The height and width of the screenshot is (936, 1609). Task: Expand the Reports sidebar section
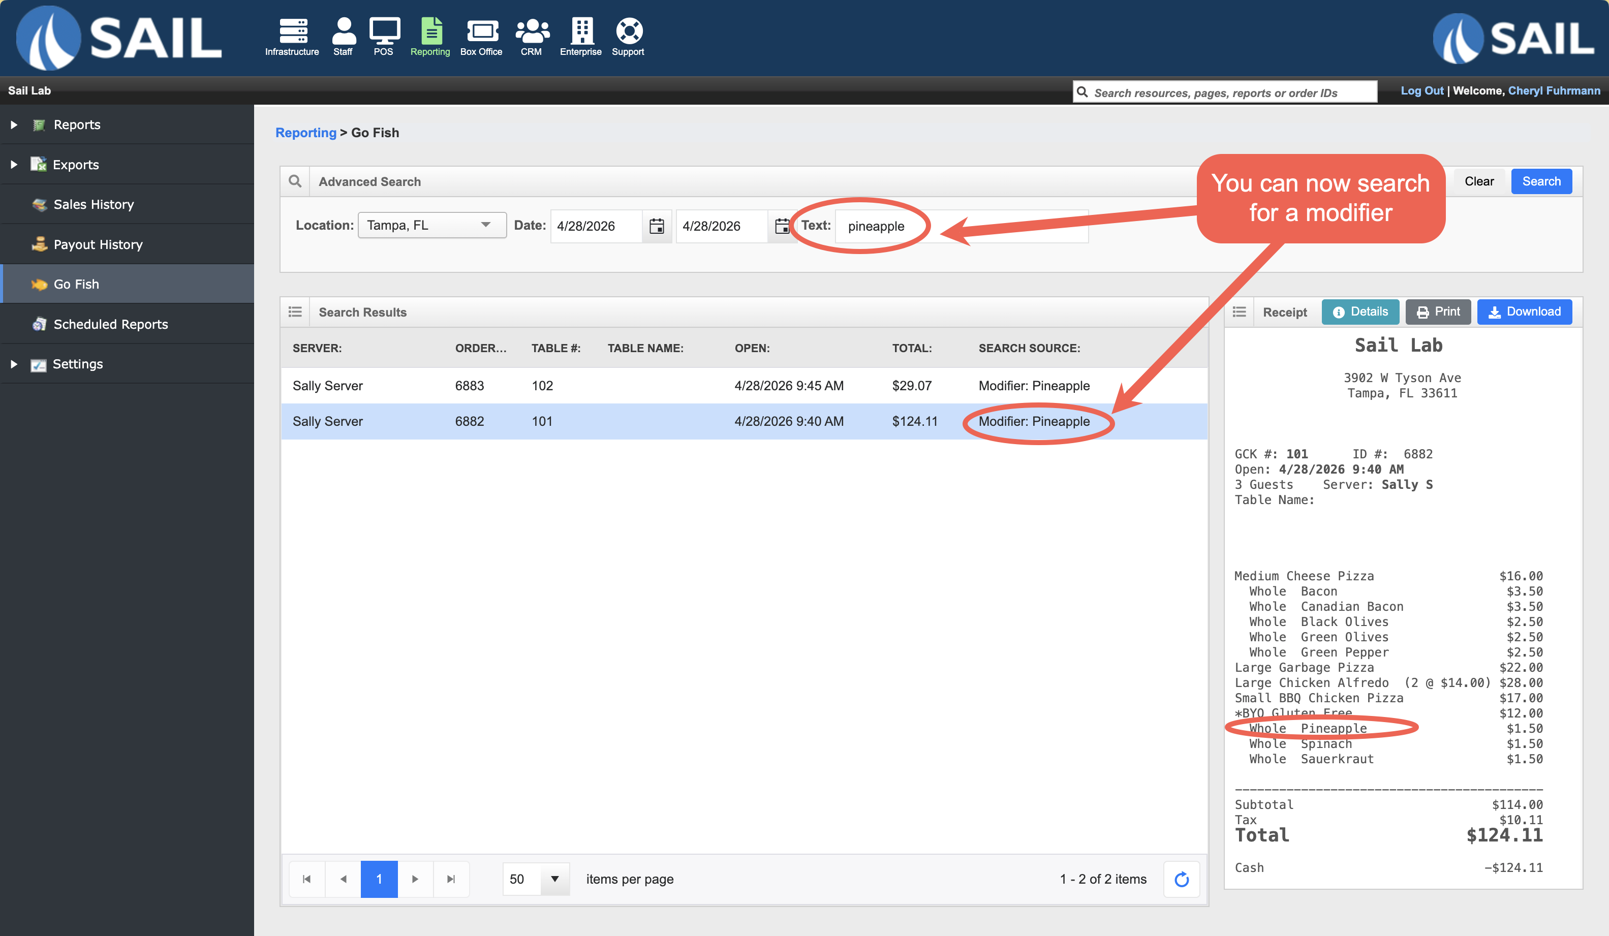14,124
